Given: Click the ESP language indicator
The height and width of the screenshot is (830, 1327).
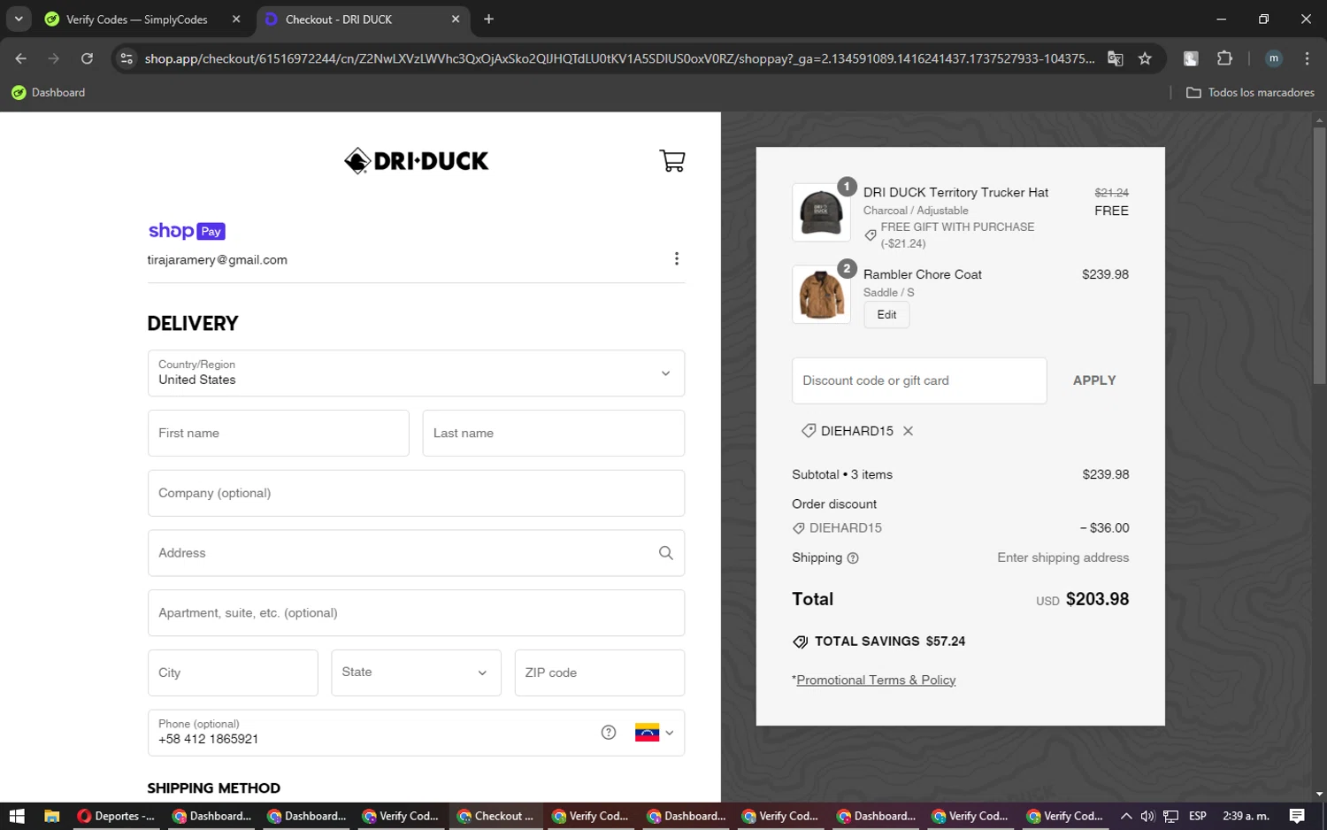Looking at the screenshot, I should point(1198,816).
